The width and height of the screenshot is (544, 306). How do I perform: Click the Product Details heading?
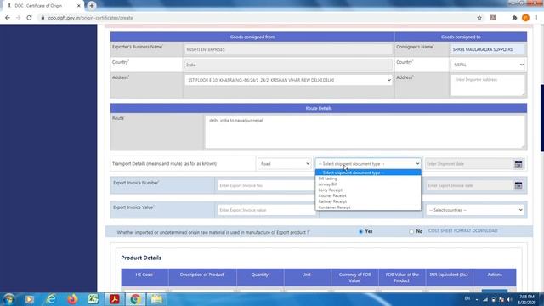point(141,258)
